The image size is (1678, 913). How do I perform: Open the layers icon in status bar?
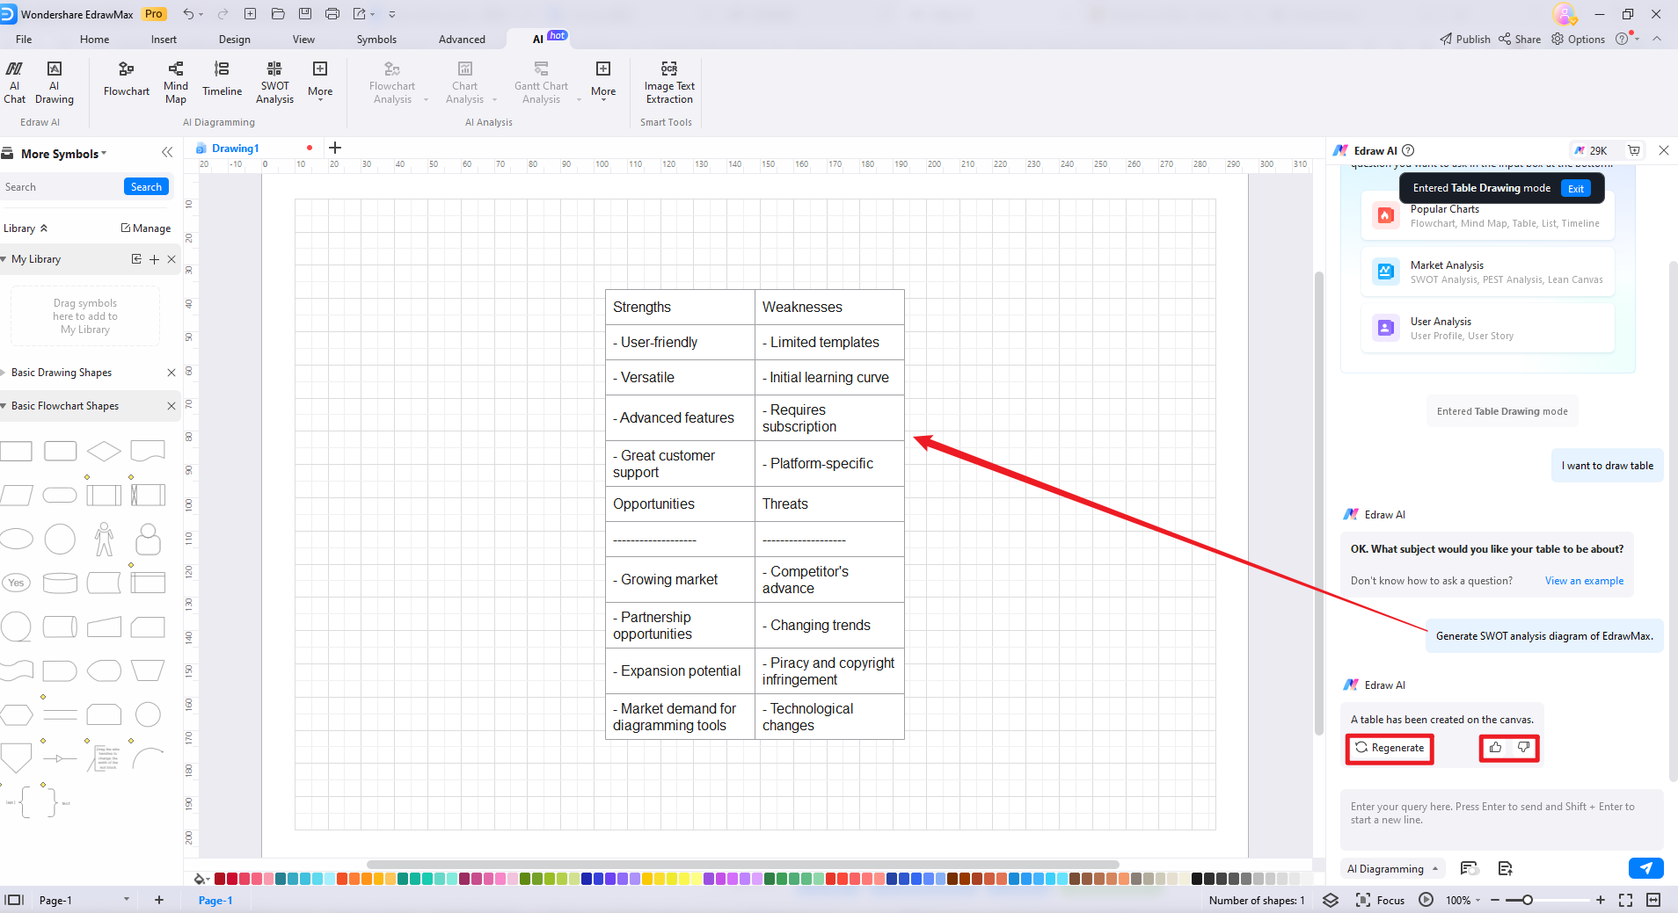pos(1331,900)
